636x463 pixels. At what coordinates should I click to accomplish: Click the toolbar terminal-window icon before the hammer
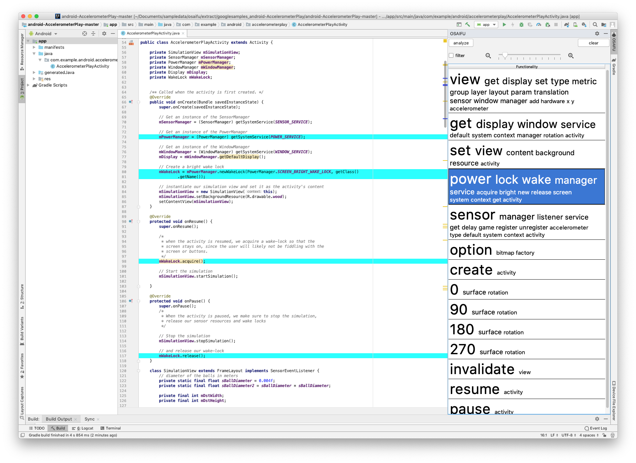pyautogui.click(x=459, y=25)
